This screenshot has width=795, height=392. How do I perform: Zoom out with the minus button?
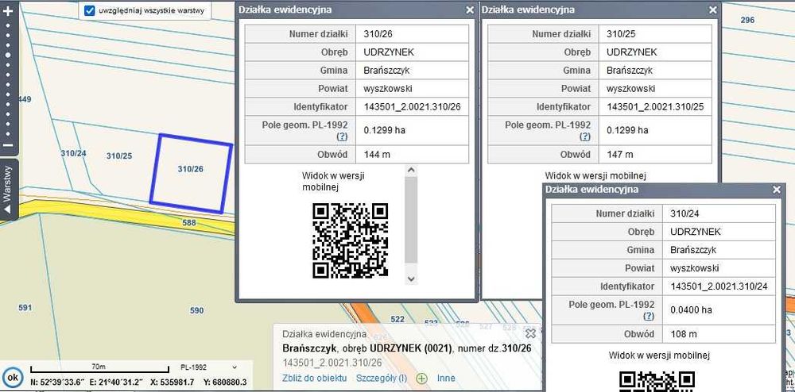point(8,146)
